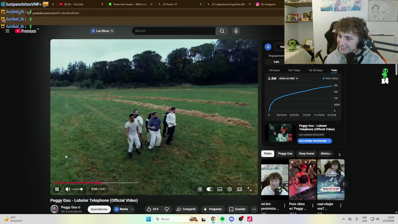Open the 'Pure vibes w/ Peggy' short thumbnail
Image resolution: width=398 pixels, height=224 pixels.
[303, 180]
